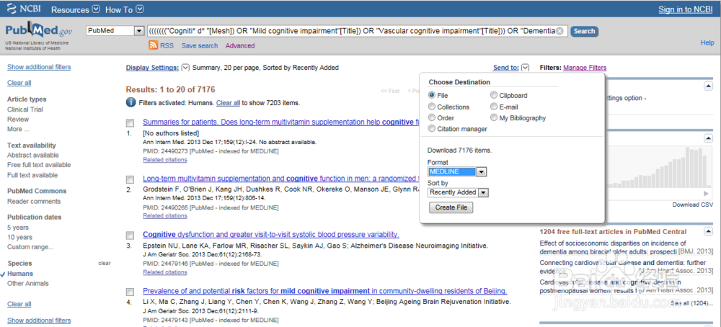Toggle the Humans species filter
The height and width of the screenshot is (327, 721).
(20, 273)
